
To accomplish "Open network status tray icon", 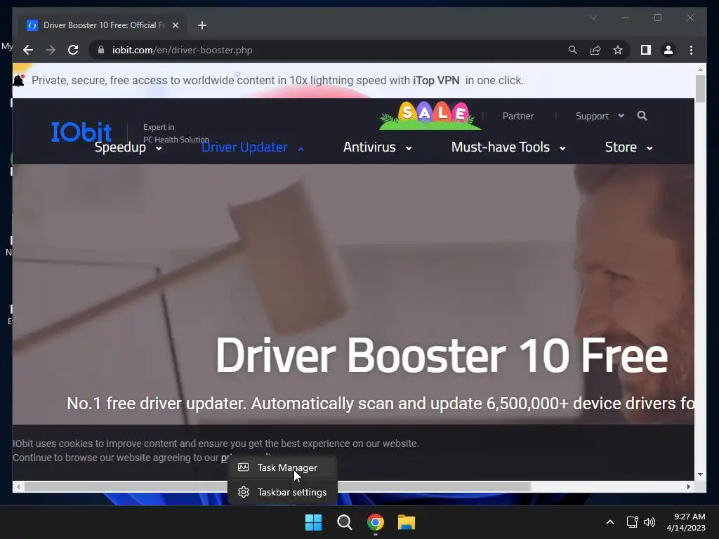I will 633,522.
